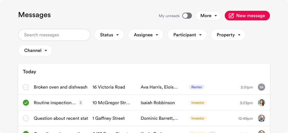Viewport: 288px width, 133px height.
Task: Expand the Assignee filter dropdown
Action: click(146, 35)
